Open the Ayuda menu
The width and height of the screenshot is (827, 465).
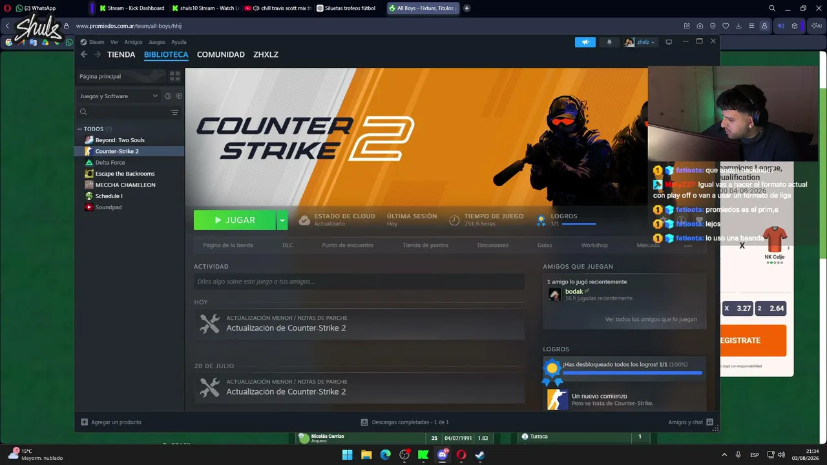pos(179,42)
